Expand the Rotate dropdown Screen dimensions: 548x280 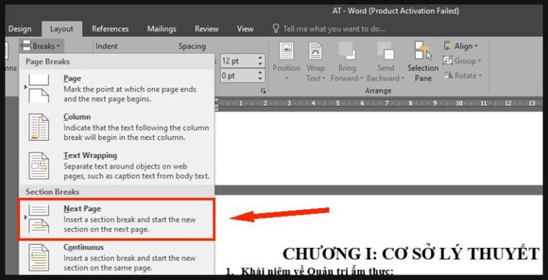[462, 76]
